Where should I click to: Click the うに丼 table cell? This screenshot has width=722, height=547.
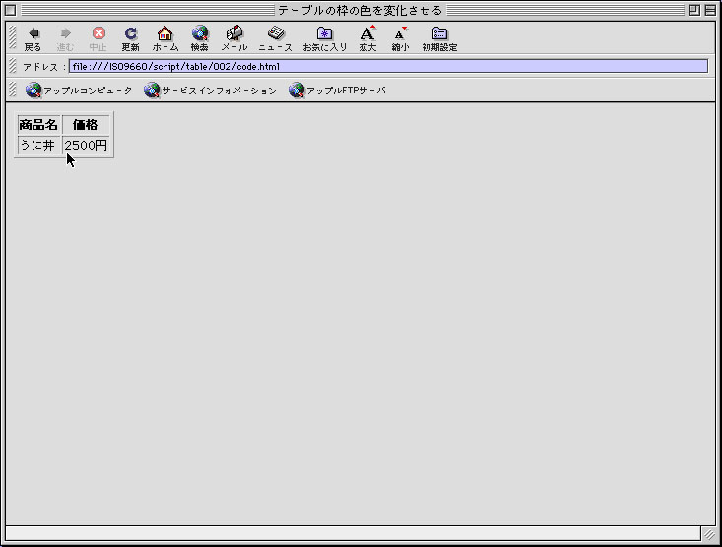(x=38, y=146)
